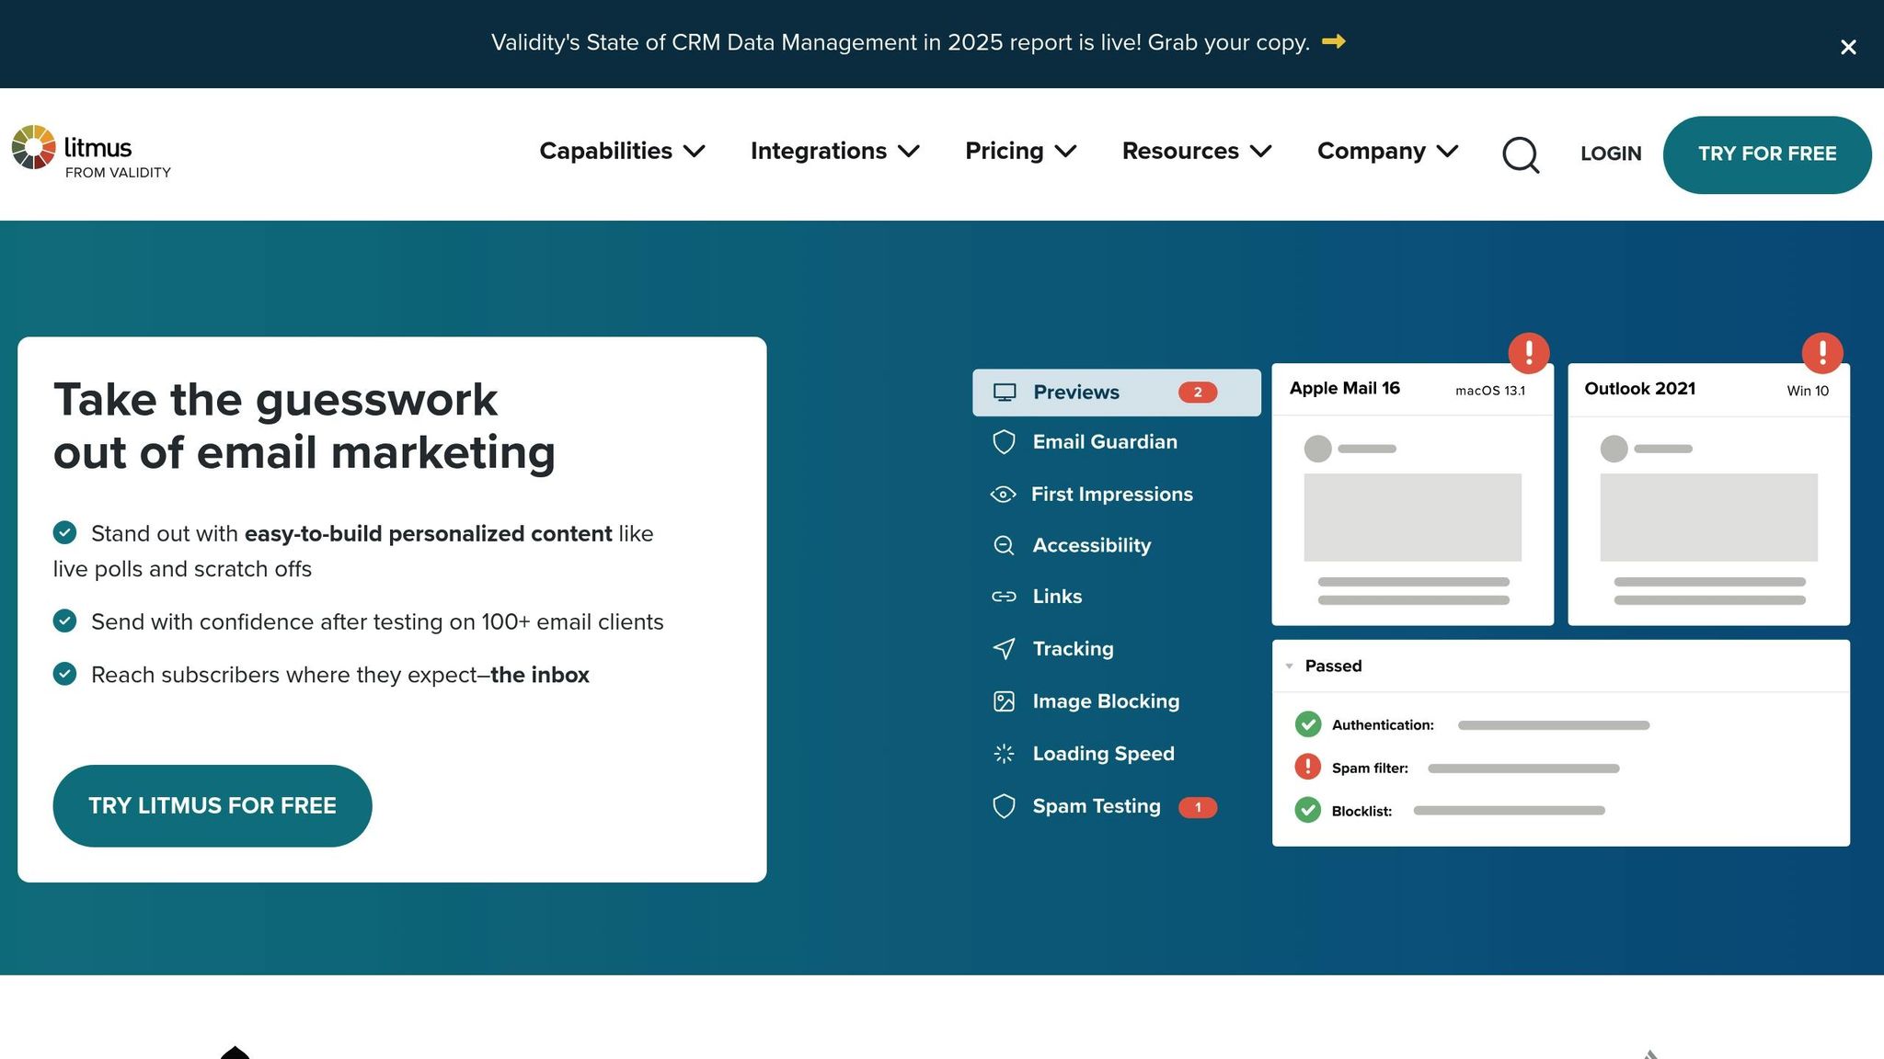Click the Apple Mail 16 alert badge
The image size is (1884, 1059).
1529,352
